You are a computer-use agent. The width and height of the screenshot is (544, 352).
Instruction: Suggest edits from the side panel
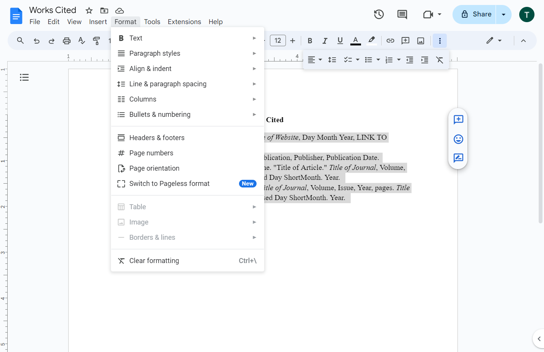(458, 158)
